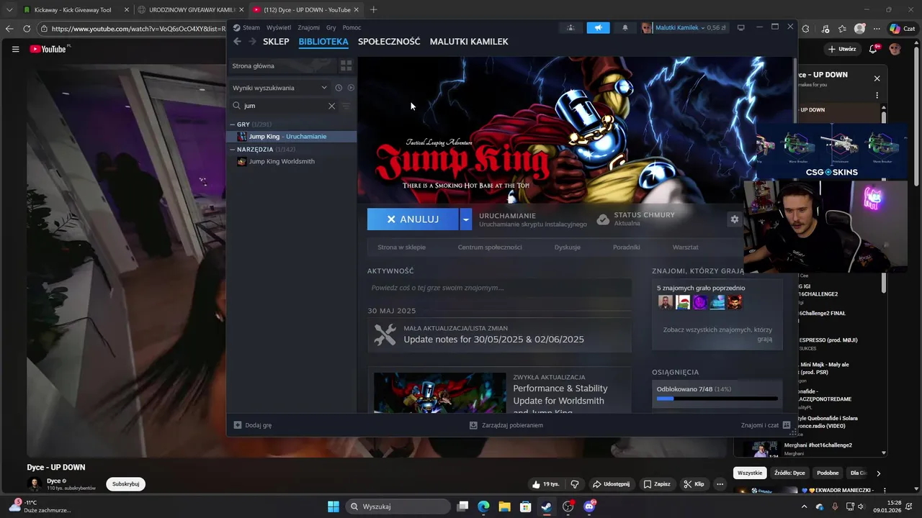
Task: Open the Pomoc menu
Action: pos(352,27)
